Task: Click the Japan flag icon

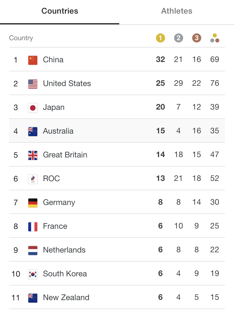Action: (33, 108)
